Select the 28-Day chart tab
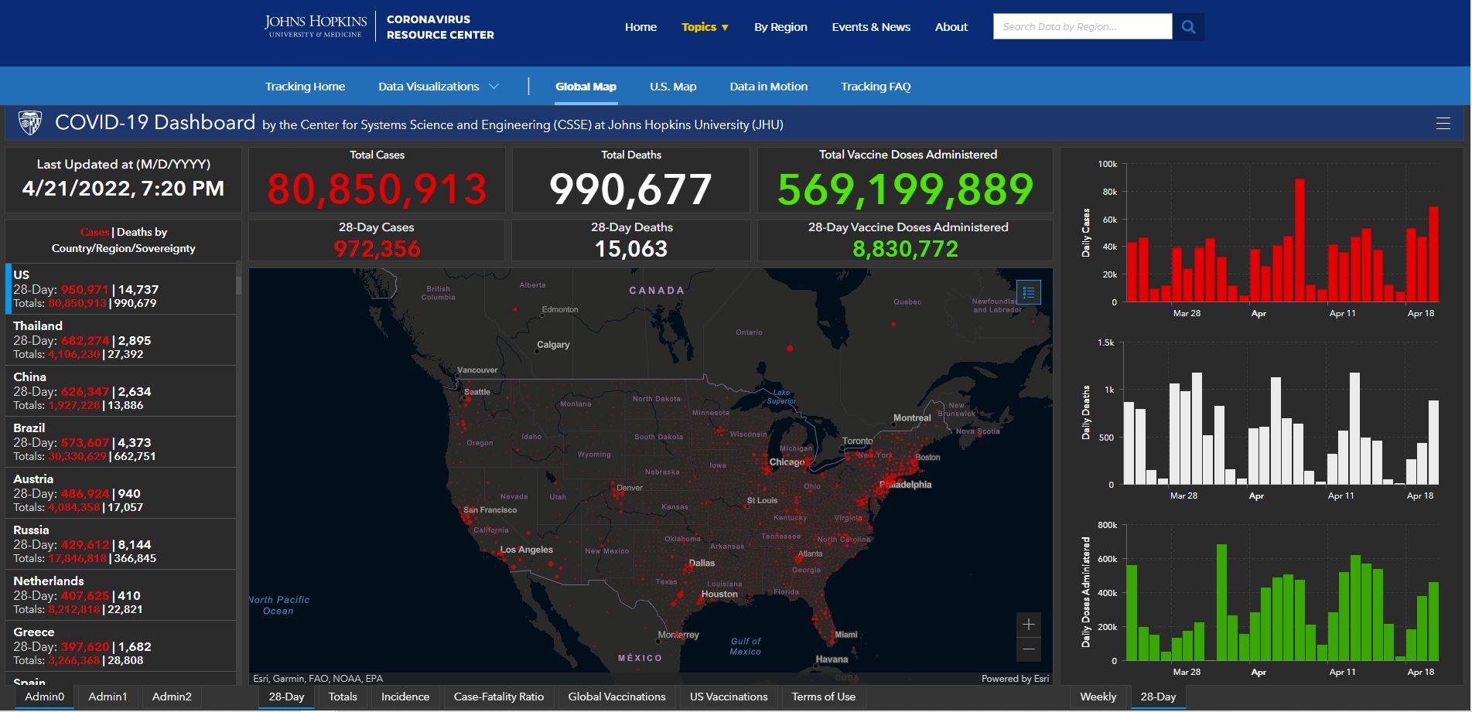 (x=1158, y=697)
